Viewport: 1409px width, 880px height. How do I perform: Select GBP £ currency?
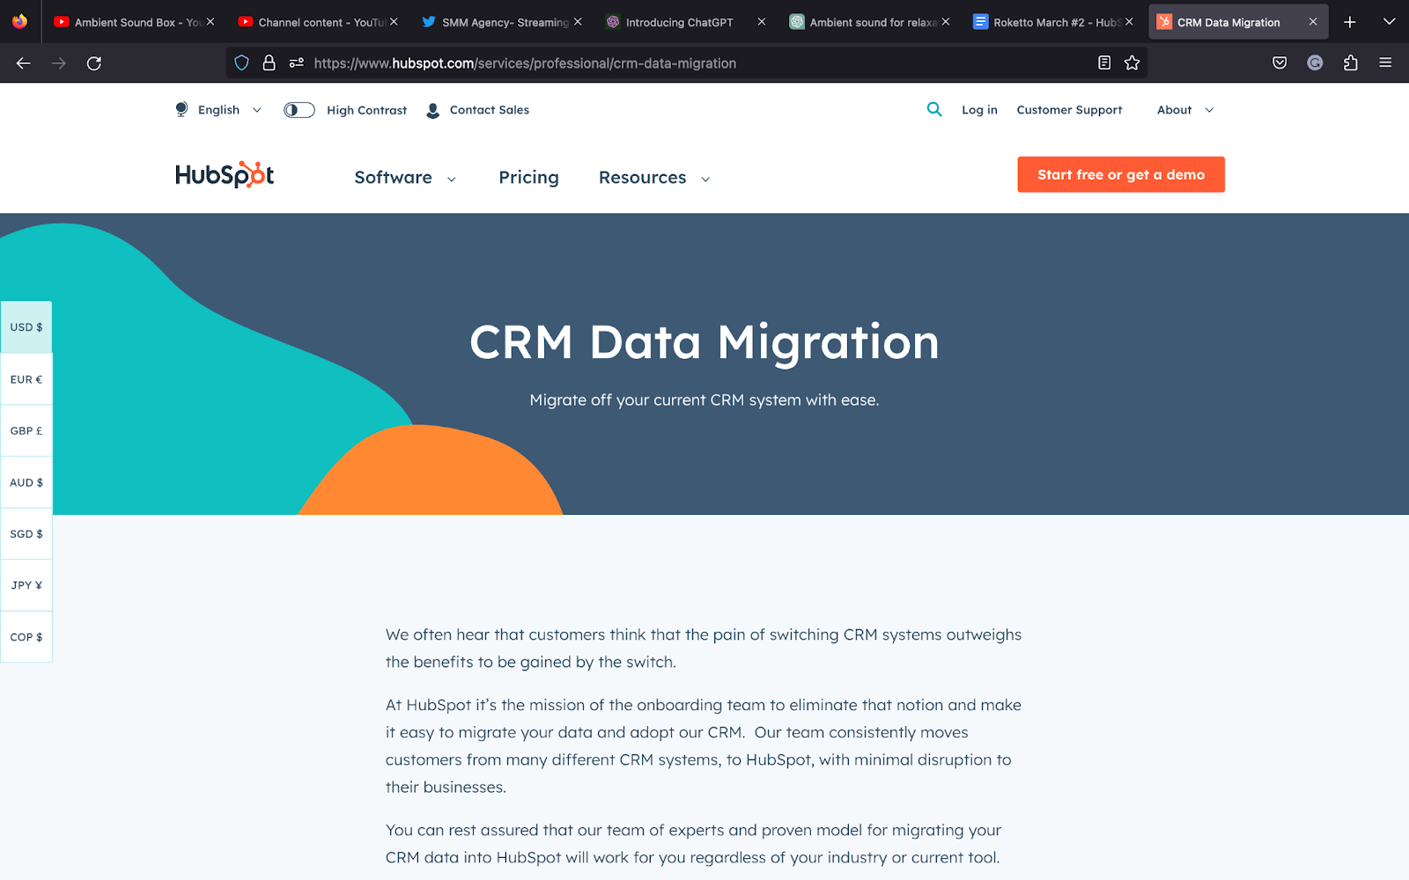26,431
